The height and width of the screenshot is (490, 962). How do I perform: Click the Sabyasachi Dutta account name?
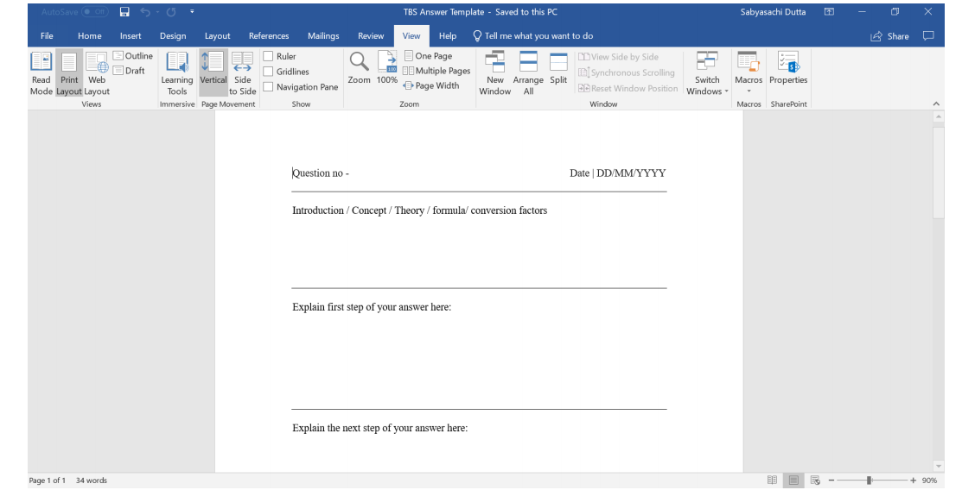[773, 11]
